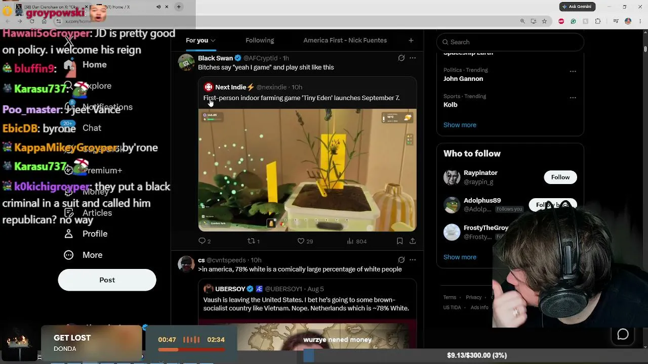The width and height of the screenshot is (648, 364).
Task: Open more options for Black Swan post
Action: (413, 58)
